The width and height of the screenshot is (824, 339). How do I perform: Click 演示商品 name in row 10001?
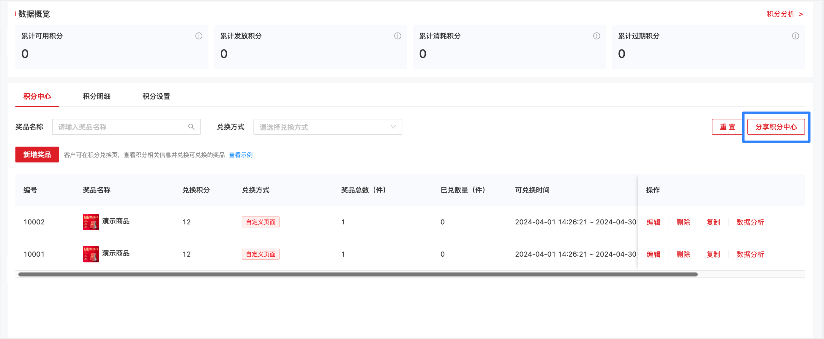116,253
